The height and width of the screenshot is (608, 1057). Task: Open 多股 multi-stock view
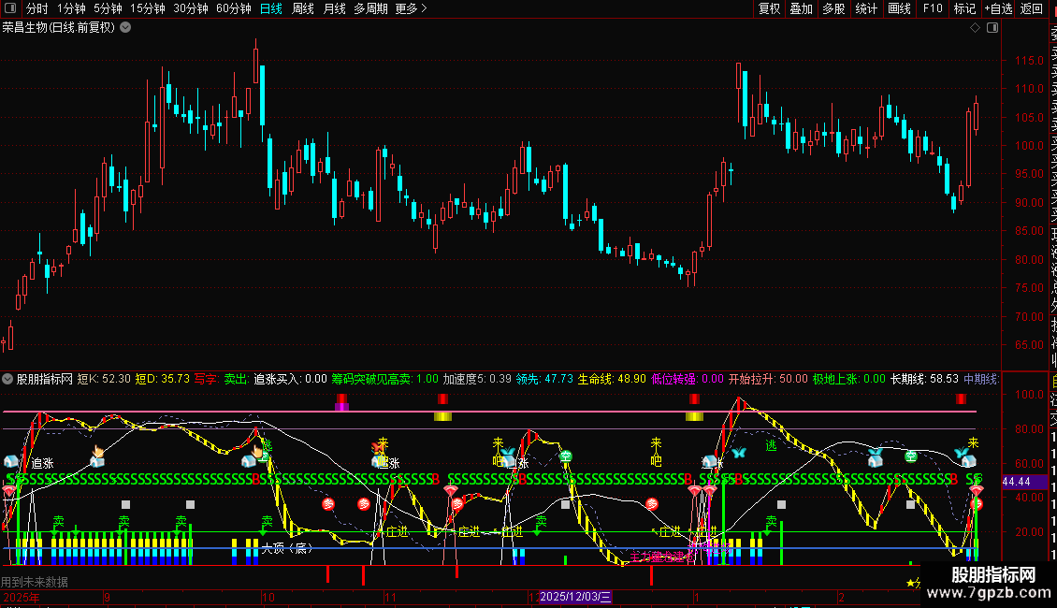833,8
